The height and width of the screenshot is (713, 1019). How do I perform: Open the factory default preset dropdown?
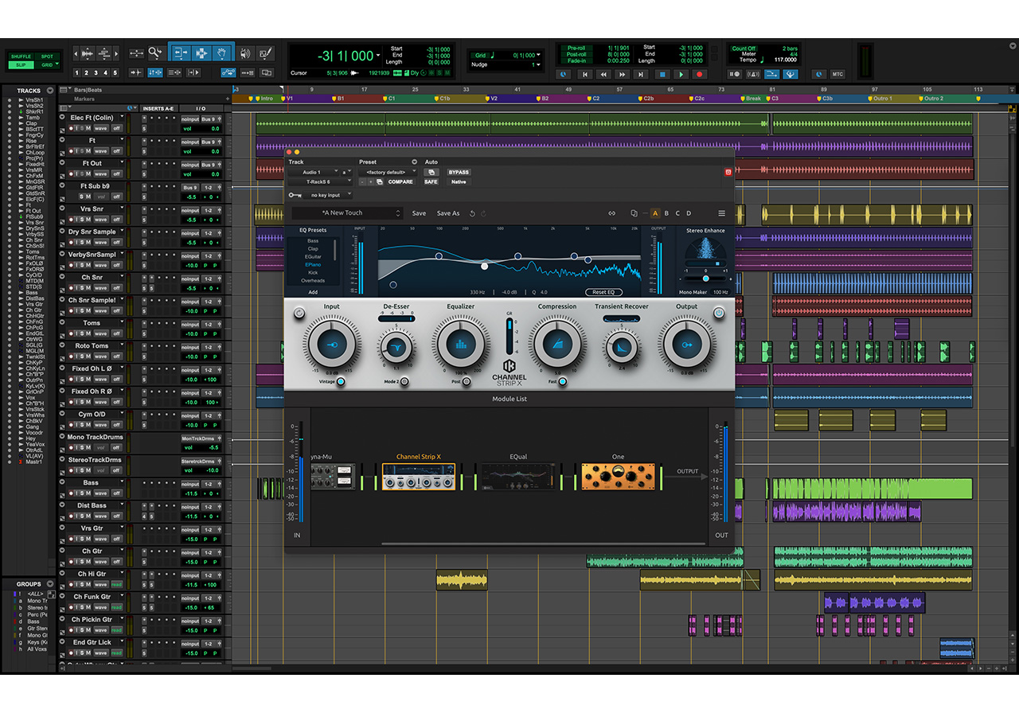point(388,172)
